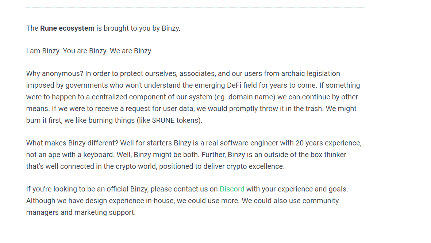Click the "$RUNE tokens" text

coord(176,121)
